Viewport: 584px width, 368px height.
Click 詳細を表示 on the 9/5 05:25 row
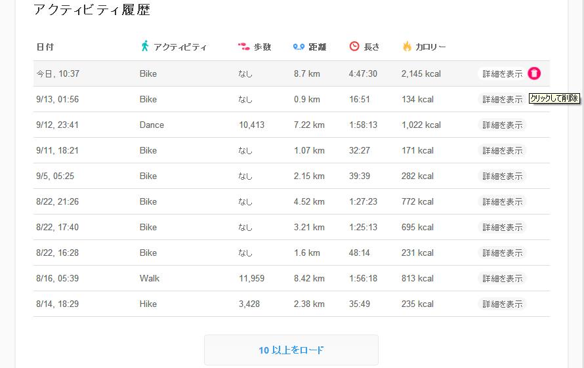503,176
